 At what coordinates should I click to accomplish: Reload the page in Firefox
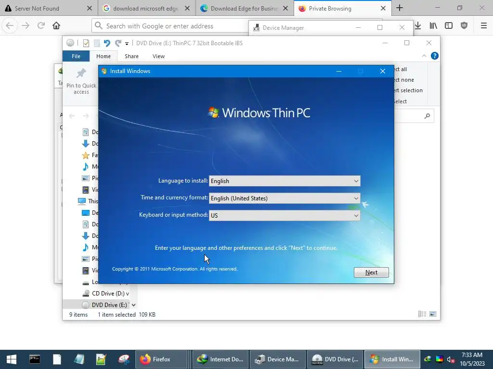tap(41, 26)
